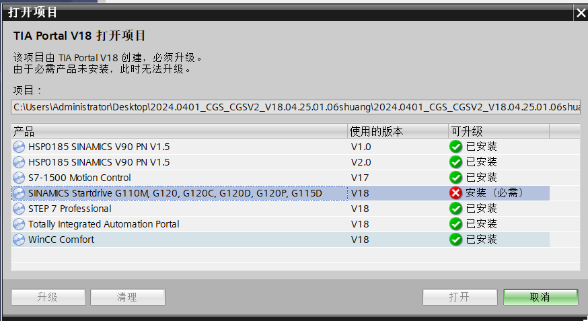The width and height of the screenshot is (588, 321).
Task: Close the 打开项目 dialog window
Action: [x=581, y=13]
